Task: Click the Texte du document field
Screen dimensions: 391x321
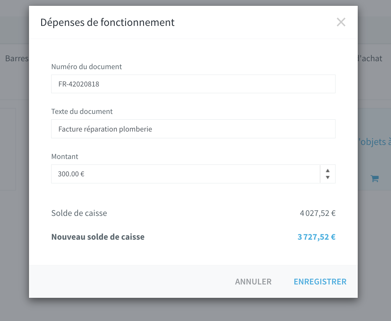Action: [193, 129]
